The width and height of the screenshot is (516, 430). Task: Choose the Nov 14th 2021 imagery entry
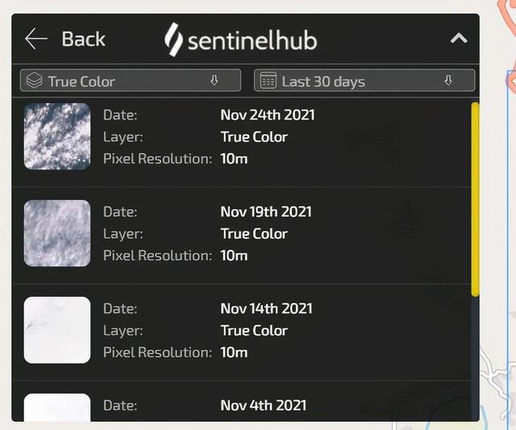click(241, 332)
